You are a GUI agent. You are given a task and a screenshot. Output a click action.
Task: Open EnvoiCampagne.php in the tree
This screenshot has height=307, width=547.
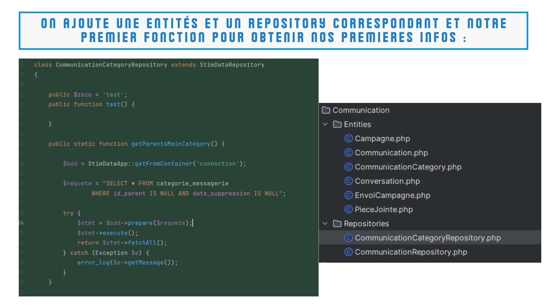pos(392,195)
